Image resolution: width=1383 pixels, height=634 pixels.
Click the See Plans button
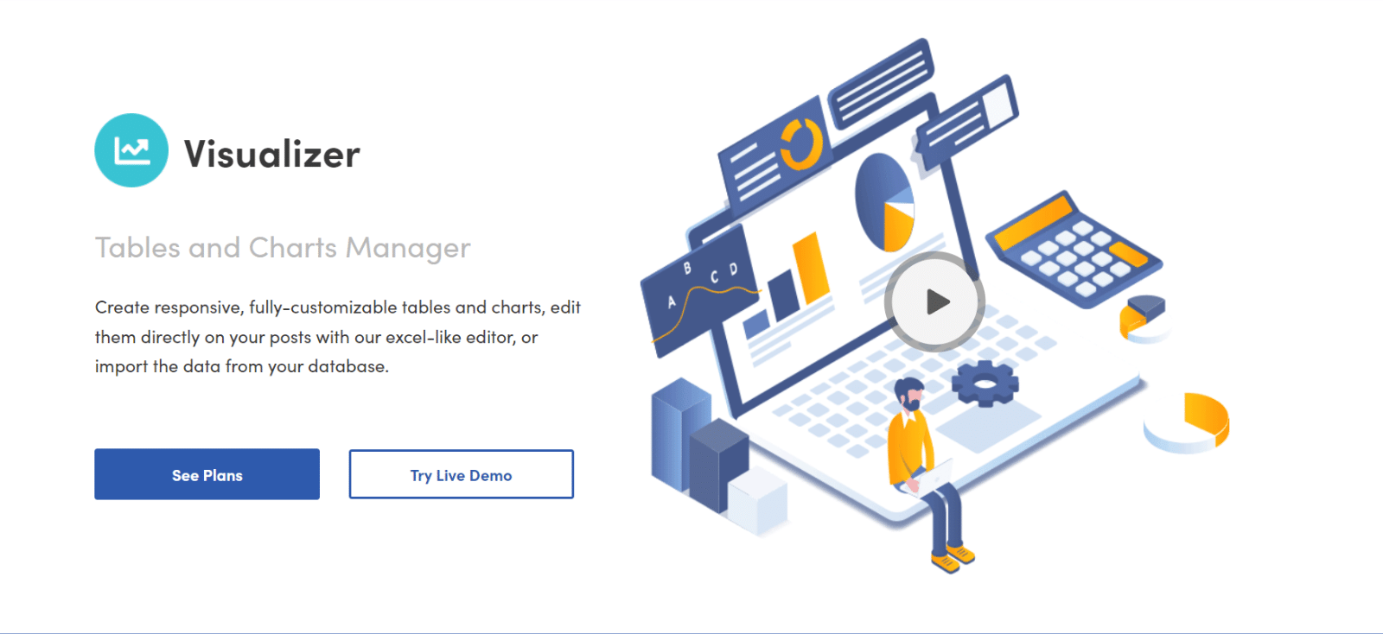coord(207,474)
